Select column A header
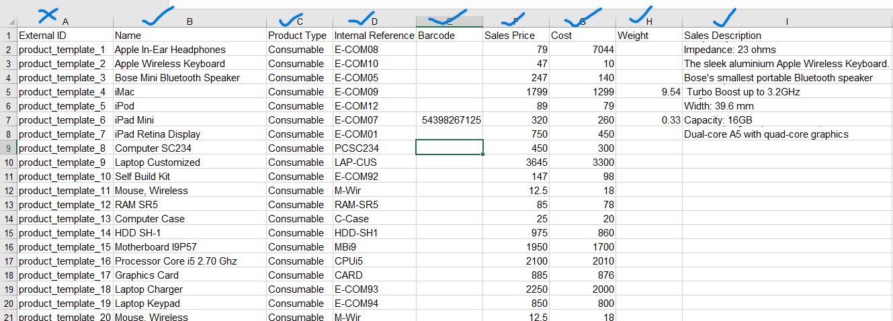Image resolution: width=893 pixels, height=321 pixels. (65, 21)
